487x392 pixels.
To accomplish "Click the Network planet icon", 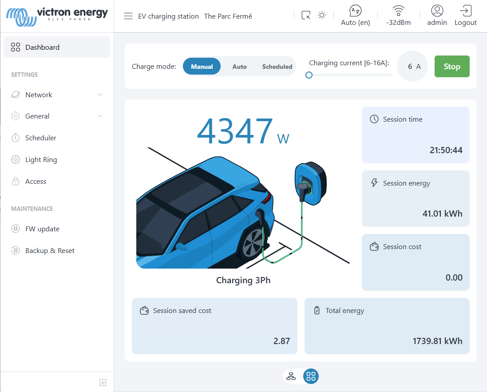I will 16,95.
